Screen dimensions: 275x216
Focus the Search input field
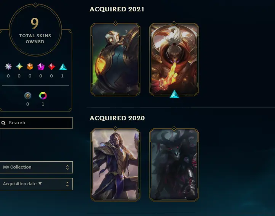(36, 123)
